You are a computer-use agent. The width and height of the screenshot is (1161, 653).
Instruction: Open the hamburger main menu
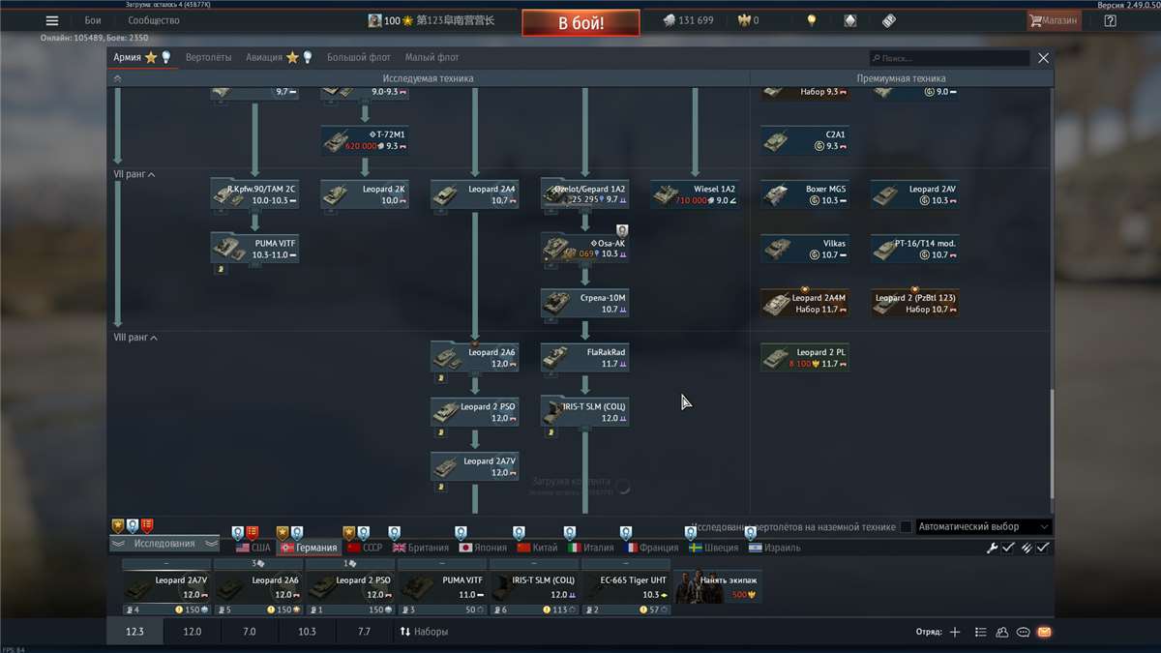[52, 20]
